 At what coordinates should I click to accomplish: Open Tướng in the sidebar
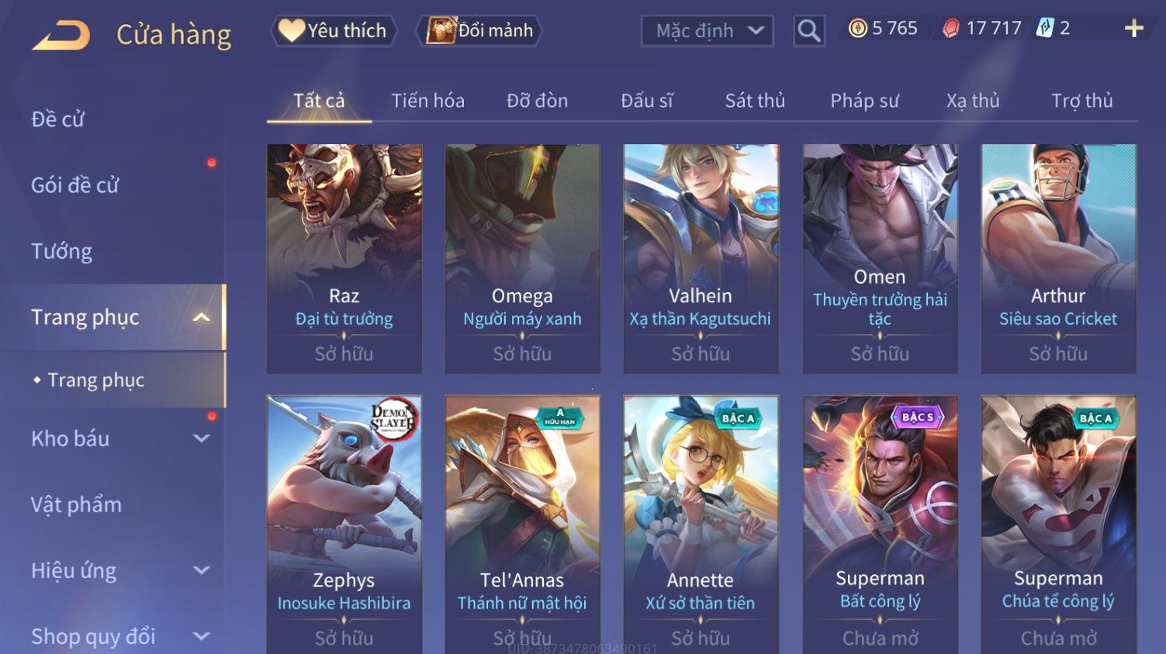point(61,251)
